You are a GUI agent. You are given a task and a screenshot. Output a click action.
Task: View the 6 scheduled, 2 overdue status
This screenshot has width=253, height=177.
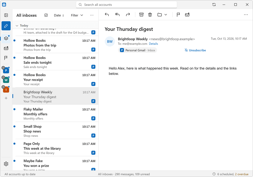tap(230, 174)
